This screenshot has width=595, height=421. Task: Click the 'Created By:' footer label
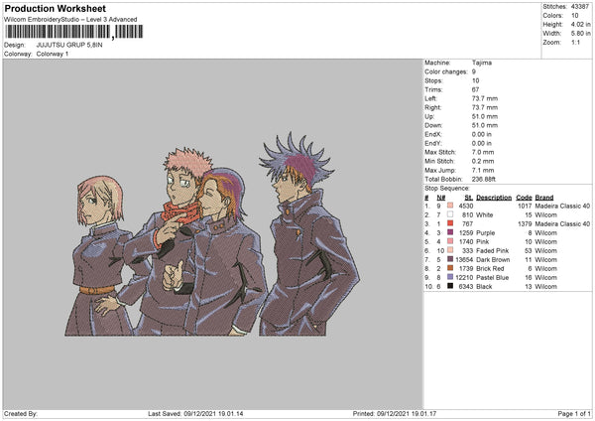[21, 413]
